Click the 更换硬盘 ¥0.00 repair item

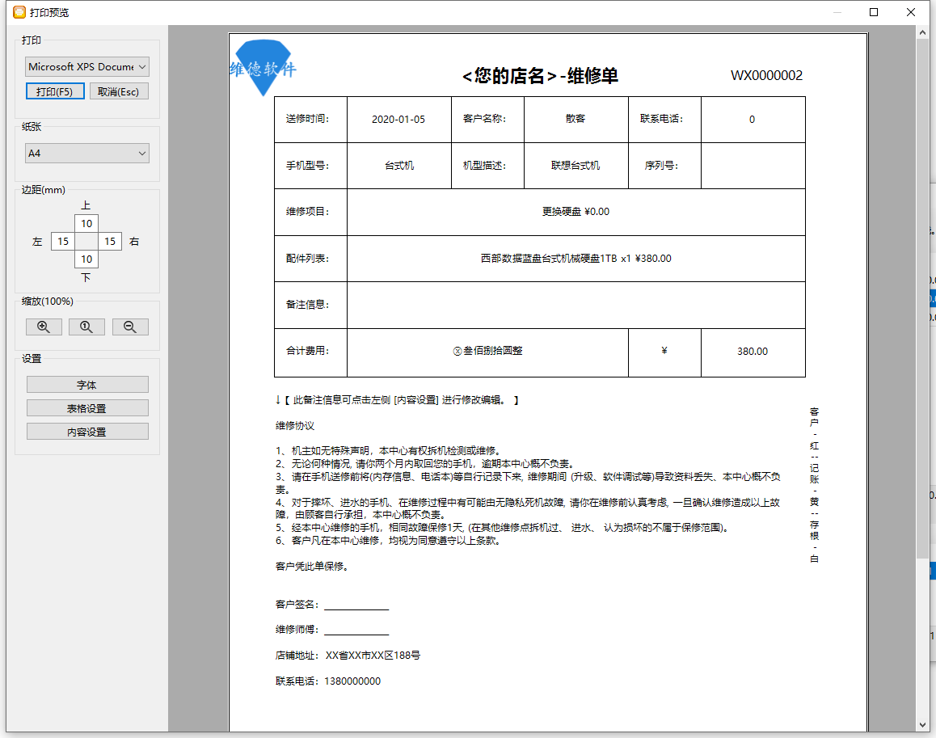click(576, 211)
